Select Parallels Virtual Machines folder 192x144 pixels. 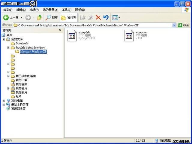coord(30,47)
